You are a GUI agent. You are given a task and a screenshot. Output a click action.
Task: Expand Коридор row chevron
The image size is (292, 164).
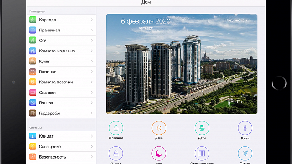coord(92,20)
